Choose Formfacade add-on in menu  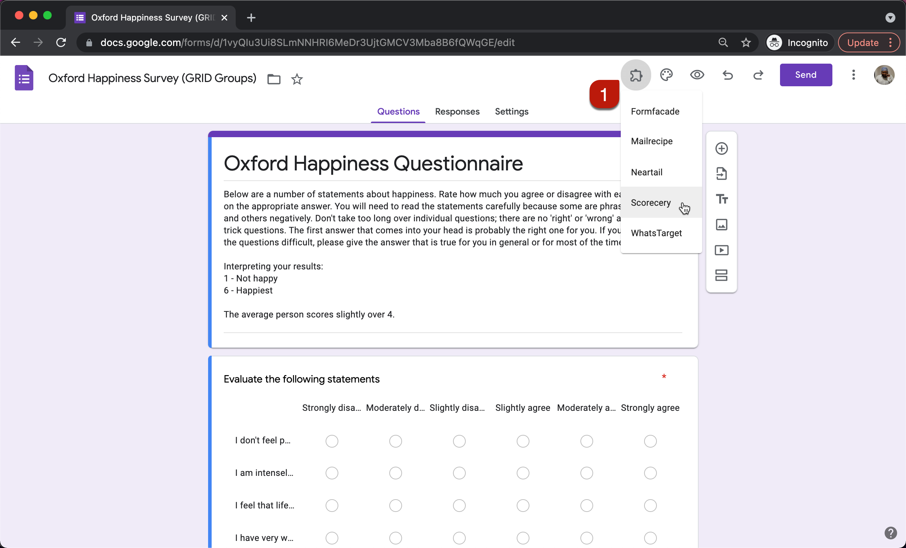[655, 111]
